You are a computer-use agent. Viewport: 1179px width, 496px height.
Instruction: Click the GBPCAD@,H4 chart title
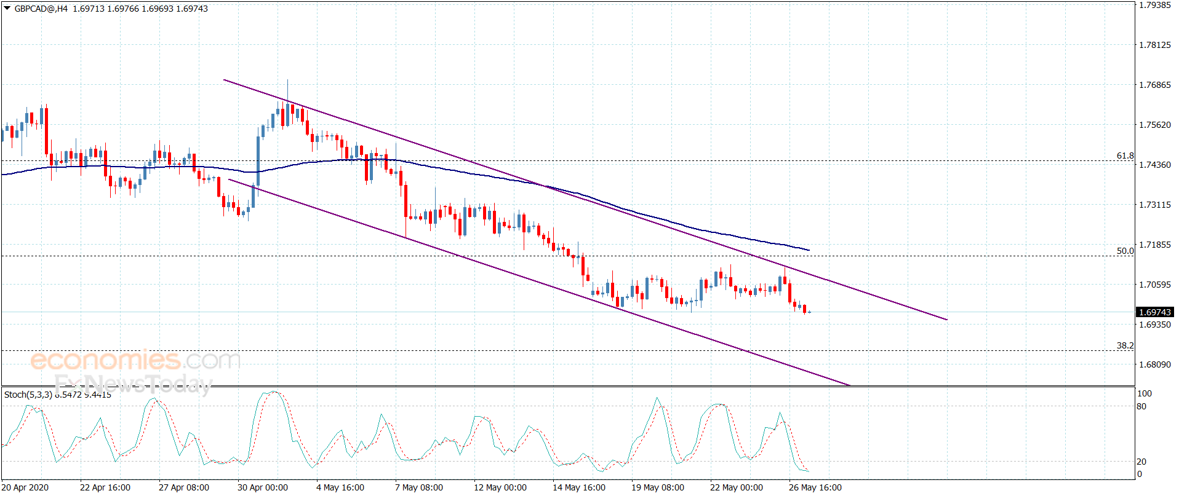pos(41,9)
